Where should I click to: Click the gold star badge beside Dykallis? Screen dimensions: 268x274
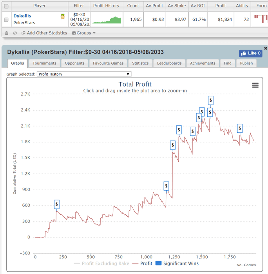[63, 16]
